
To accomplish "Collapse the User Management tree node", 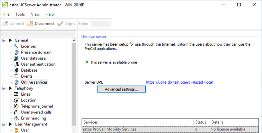I will point(4,124).
